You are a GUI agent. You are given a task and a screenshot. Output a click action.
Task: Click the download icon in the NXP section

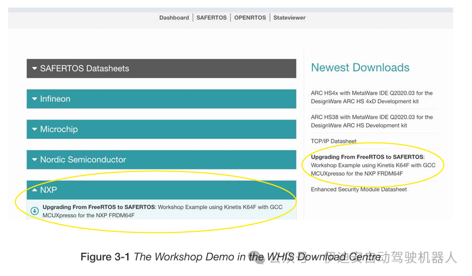click(x=34, y=211)
